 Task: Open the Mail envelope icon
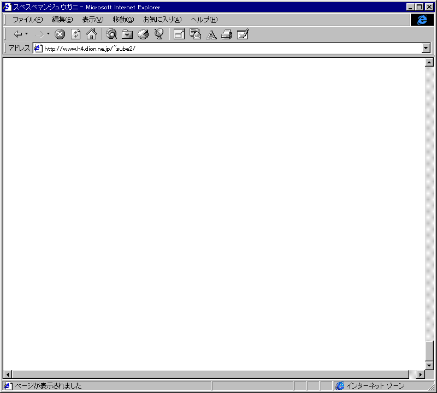click(x=195, y=34)
